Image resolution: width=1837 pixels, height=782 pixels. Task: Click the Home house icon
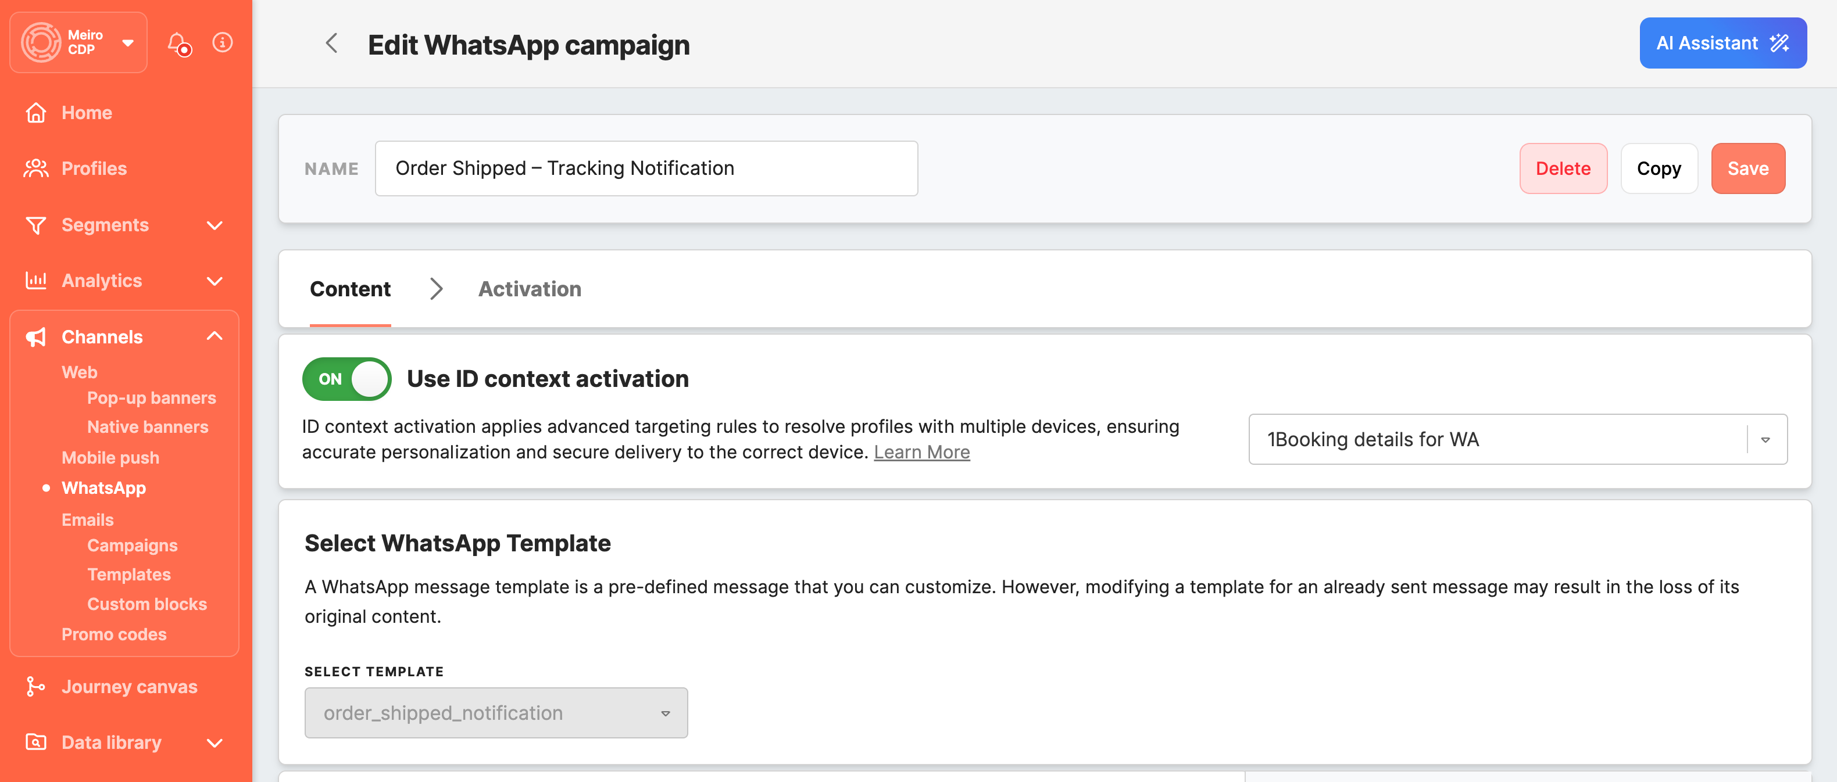click(x=35, y=113)
